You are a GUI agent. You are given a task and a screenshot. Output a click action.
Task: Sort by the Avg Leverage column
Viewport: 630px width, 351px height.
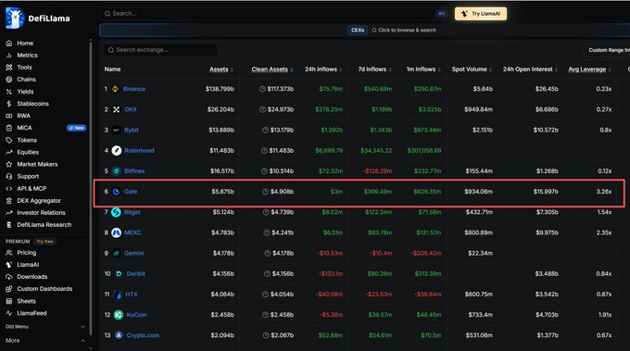[589, 69]
